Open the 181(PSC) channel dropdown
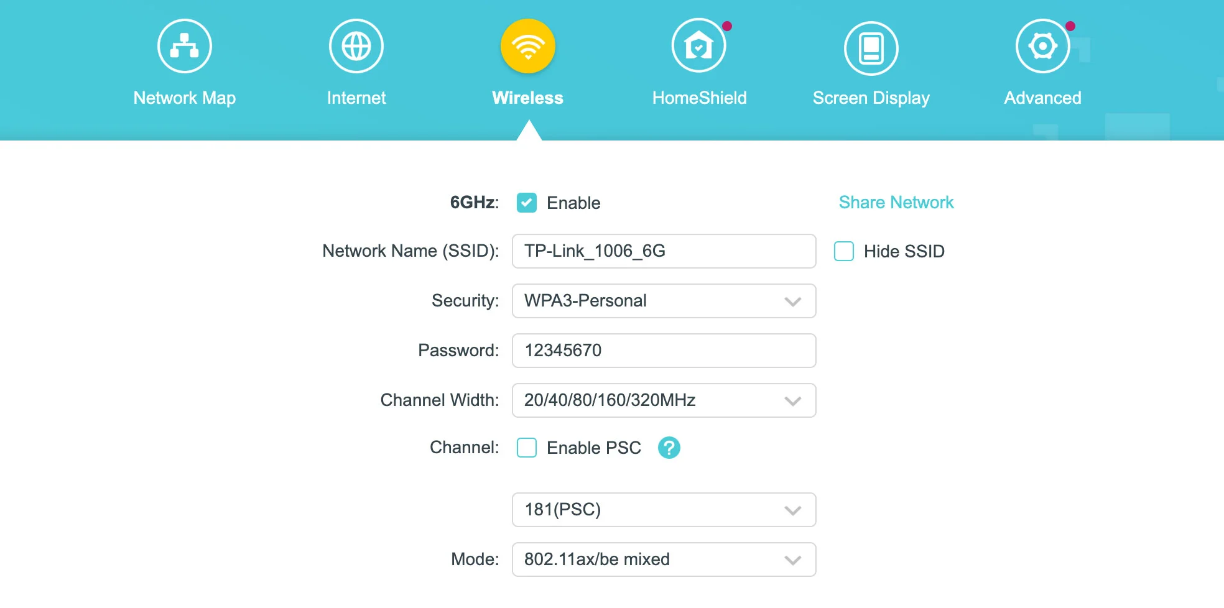 coord(664,510)
